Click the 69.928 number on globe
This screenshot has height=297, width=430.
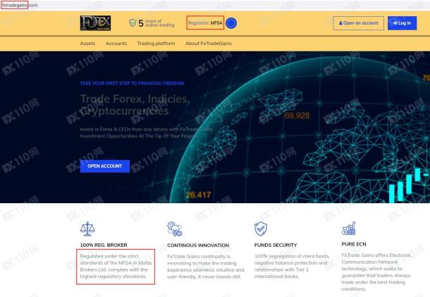pos(297,116)
